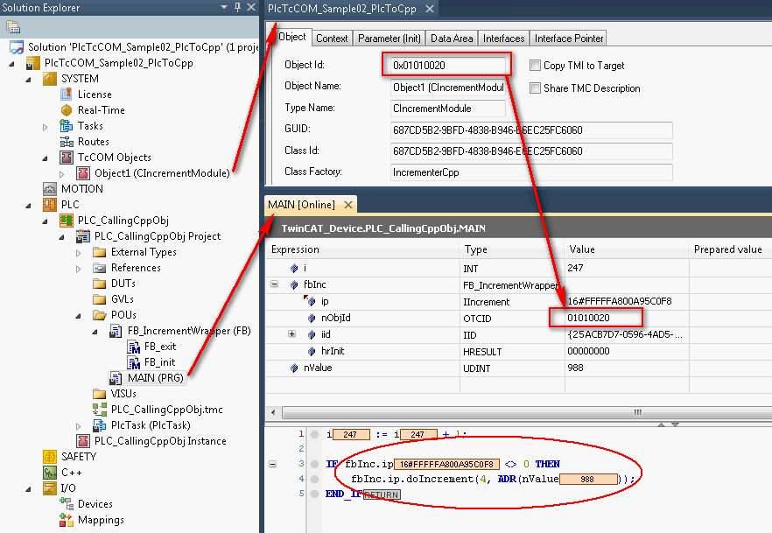Toggle breakpoint on code line 5
The image size is (772, 533).
(x=314, y=494)
